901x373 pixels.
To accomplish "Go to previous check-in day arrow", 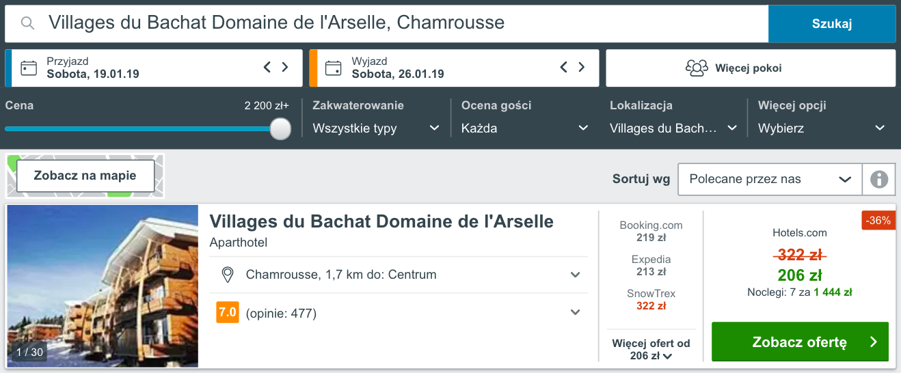I will [267, 67].
